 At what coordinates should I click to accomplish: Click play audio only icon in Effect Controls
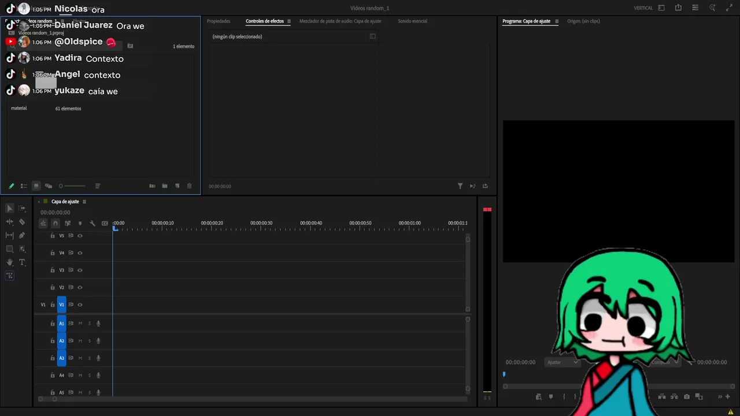pos(472,186)
